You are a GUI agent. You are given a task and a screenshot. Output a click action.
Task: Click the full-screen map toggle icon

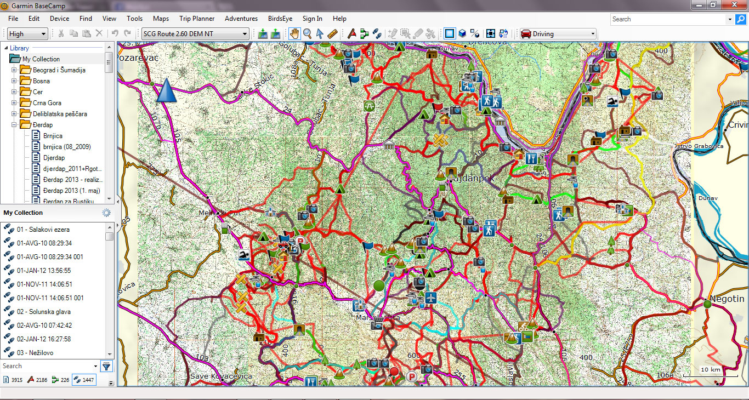coord(491,34)
